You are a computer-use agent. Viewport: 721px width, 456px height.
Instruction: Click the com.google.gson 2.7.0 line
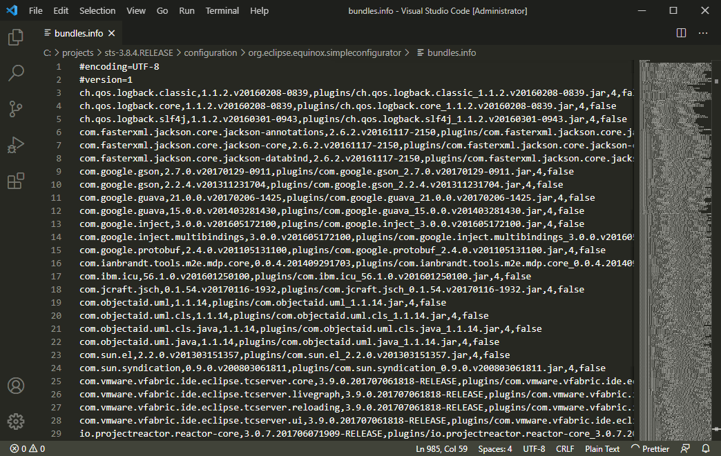coord(327,171)
